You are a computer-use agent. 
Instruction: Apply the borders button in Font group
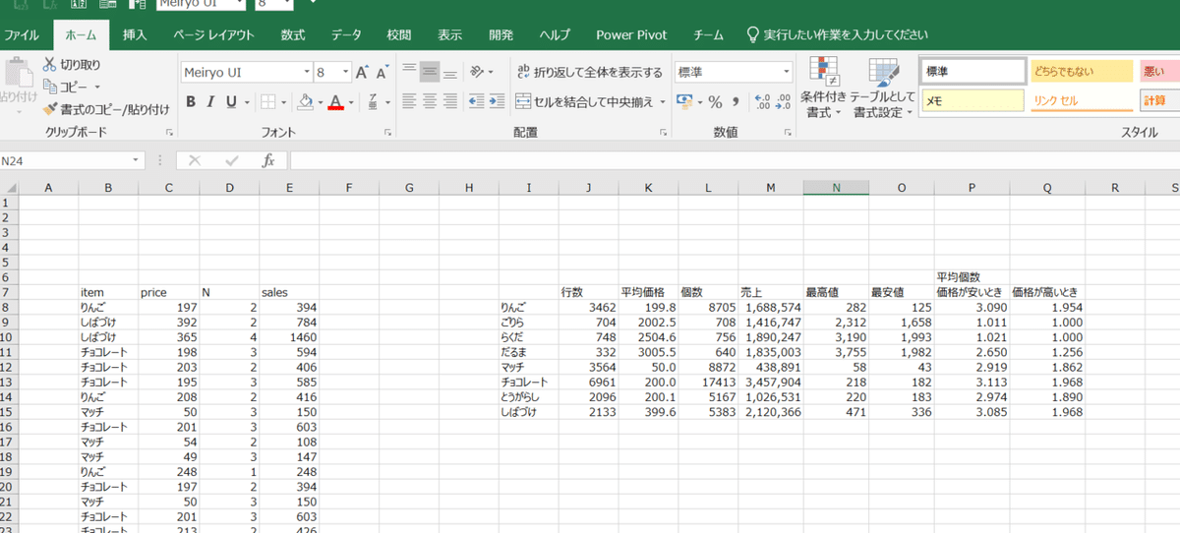[266, 101]
